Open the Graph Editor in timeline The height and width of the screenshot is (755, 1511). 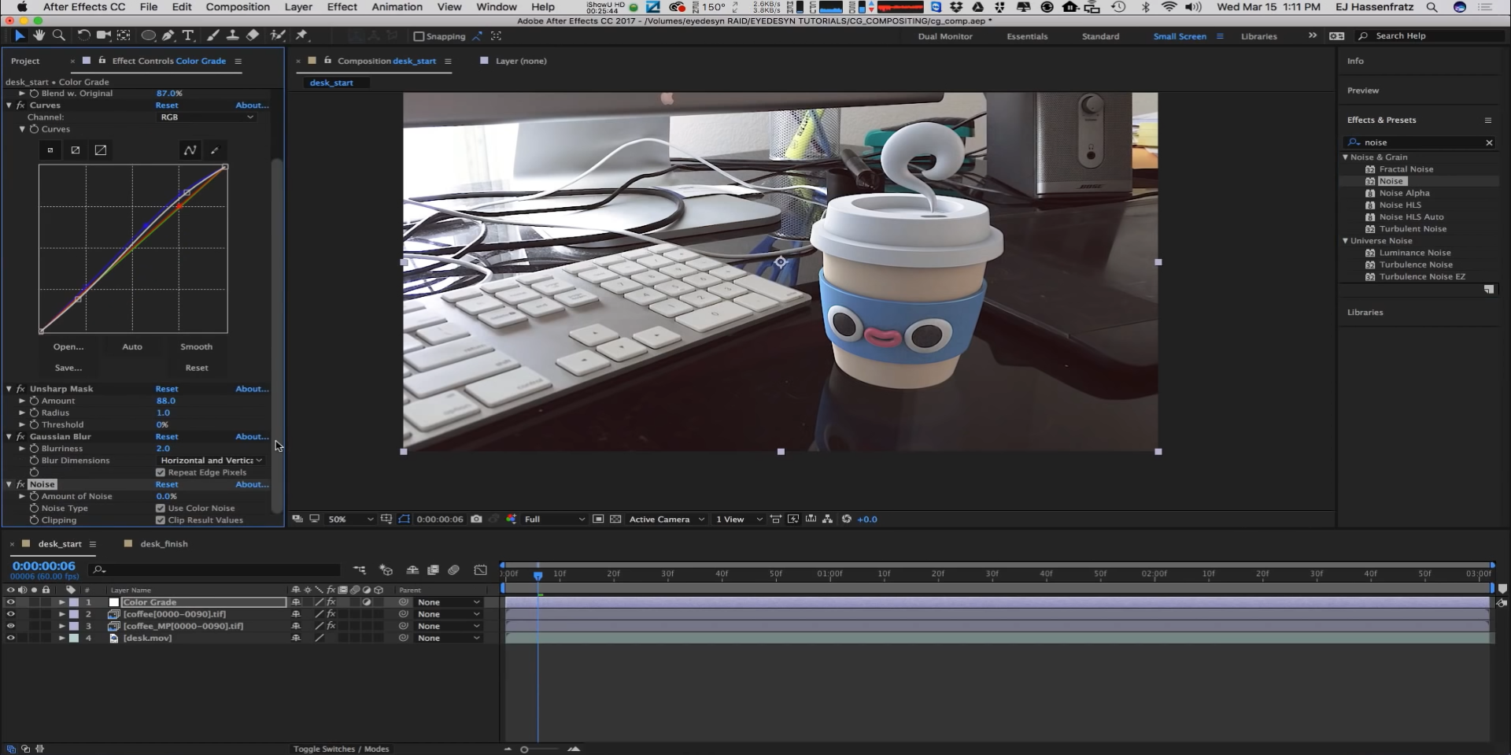(481, 570)
